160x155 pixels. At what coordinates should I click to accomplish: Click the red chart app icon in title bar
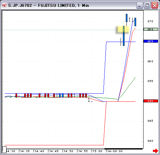(x=4, y=5)
